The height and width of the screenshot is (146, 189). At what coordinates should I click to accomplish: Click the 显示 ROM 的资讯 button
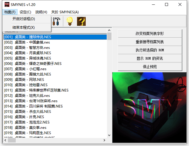point(150,58)
